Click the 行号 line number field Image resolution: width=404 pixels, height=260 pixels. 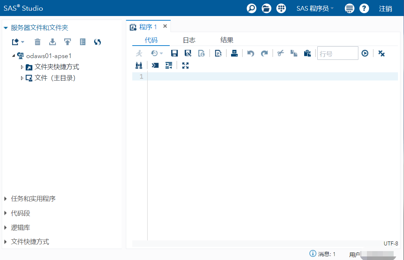338,53
